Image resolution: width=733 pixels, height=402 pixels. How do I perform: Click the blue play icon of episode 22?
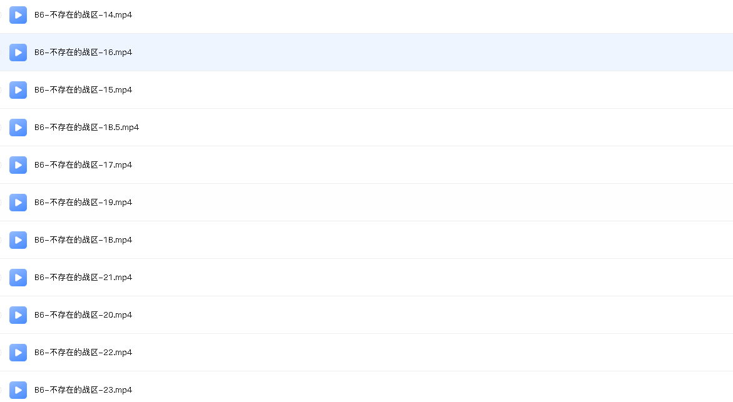pos(18,353)
